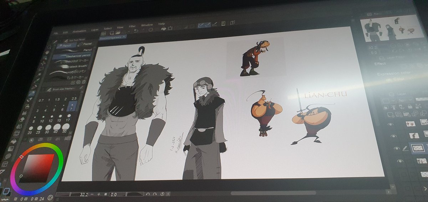Close the open canvas document tab

[123, 36]
